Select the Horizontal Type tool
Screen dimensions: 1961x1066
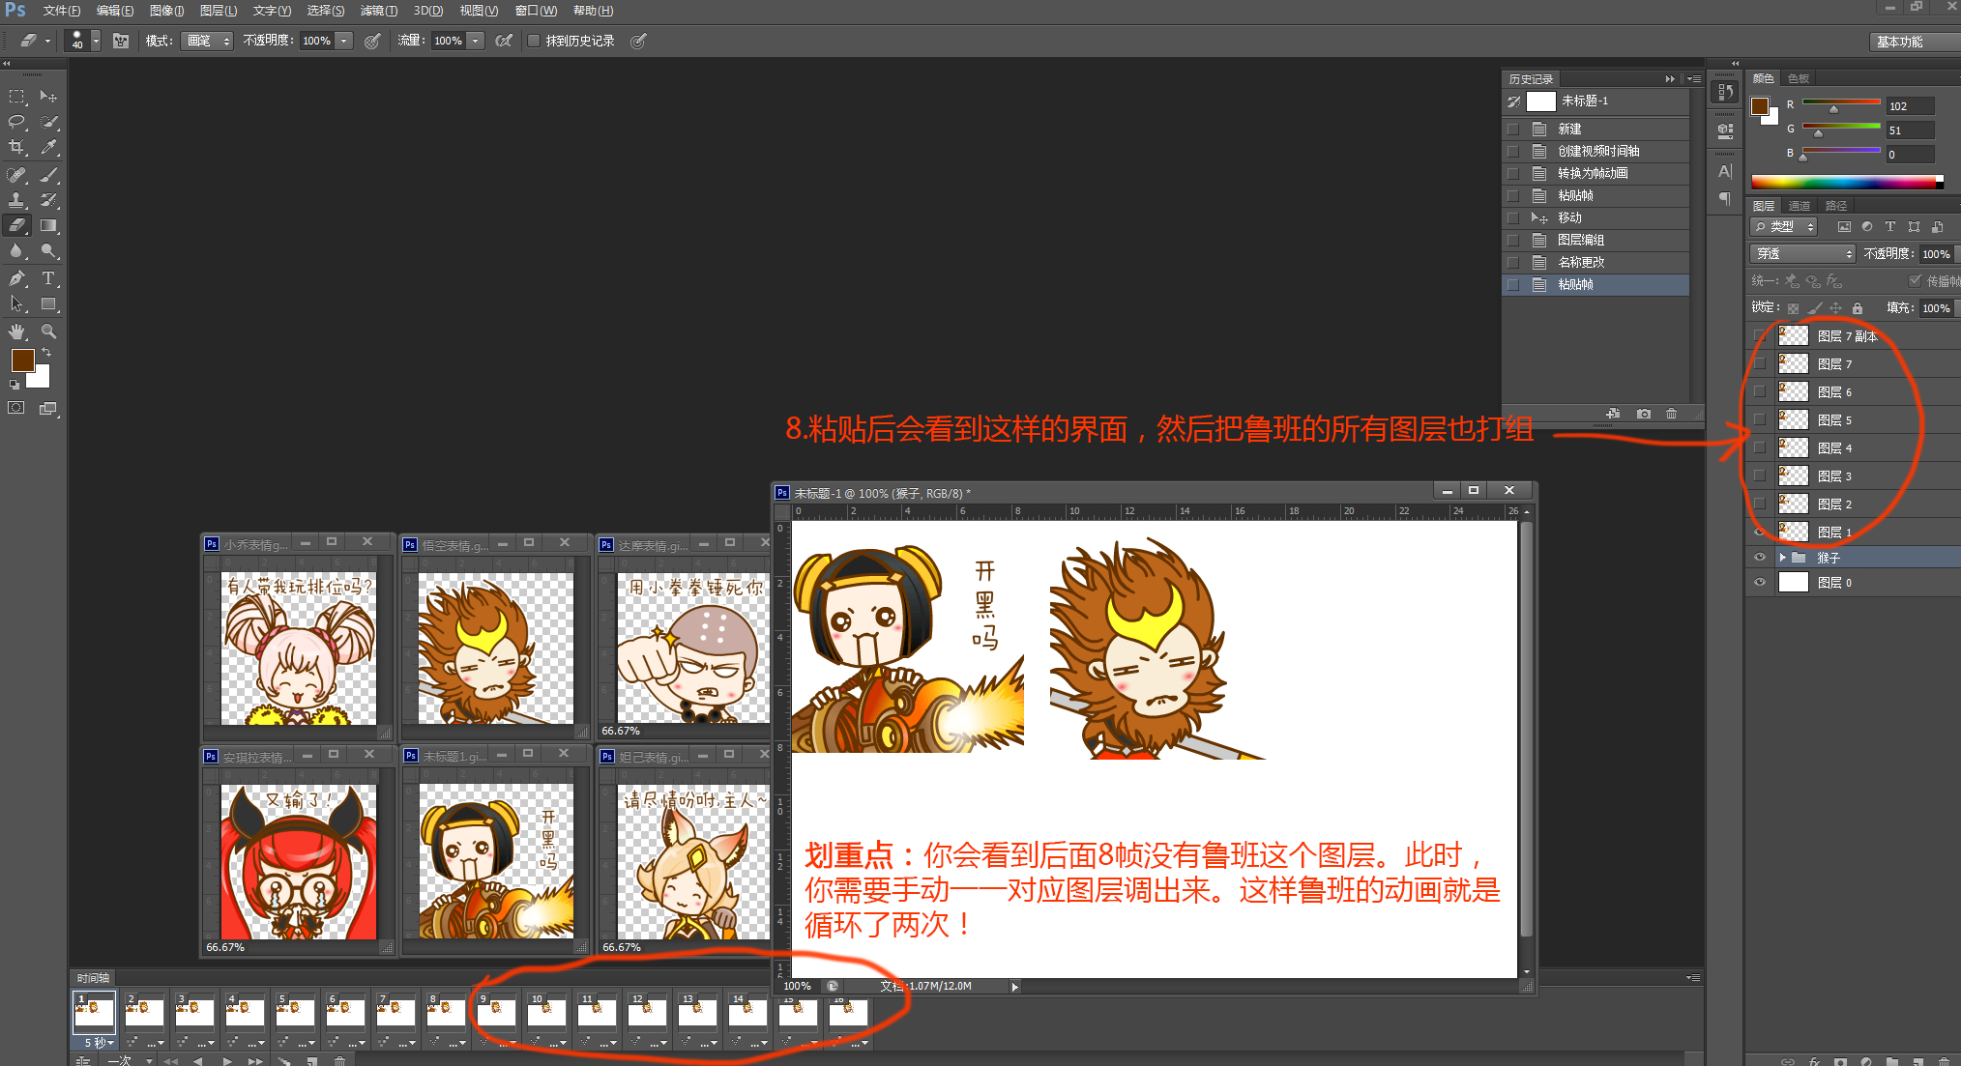point(48,278)
